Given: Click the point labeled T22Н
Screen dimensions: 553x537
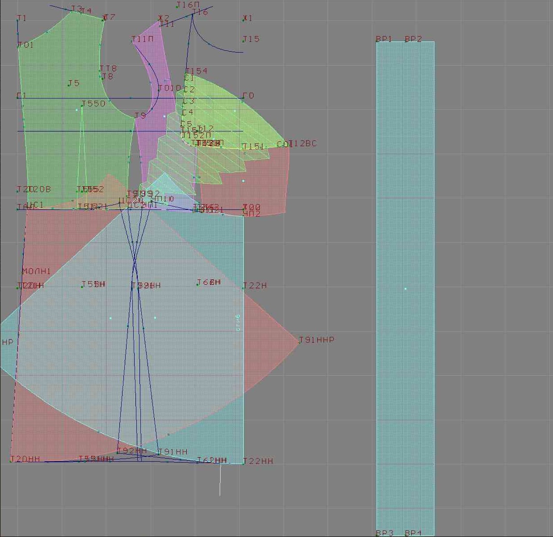Looking at the screenshot, I should pos(243,288).
